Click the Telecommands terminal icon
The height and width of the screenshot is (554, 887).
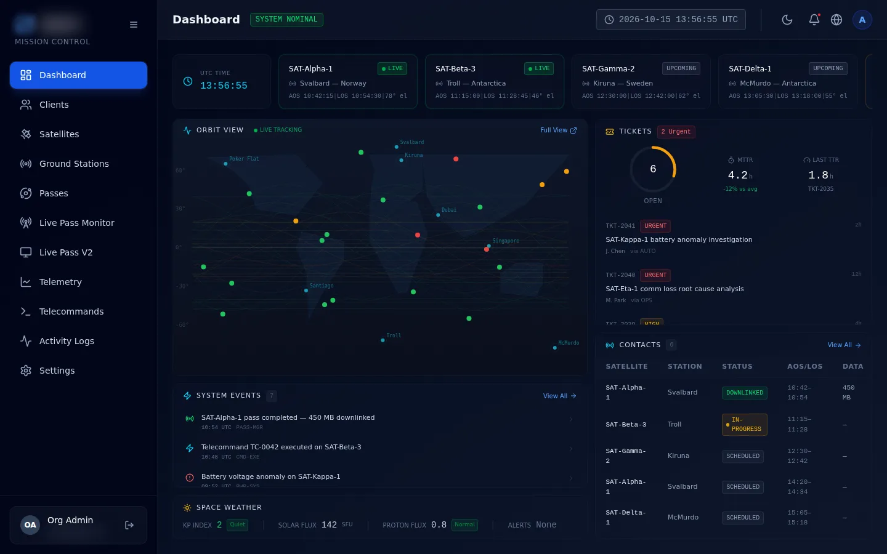tap(26, 311)
